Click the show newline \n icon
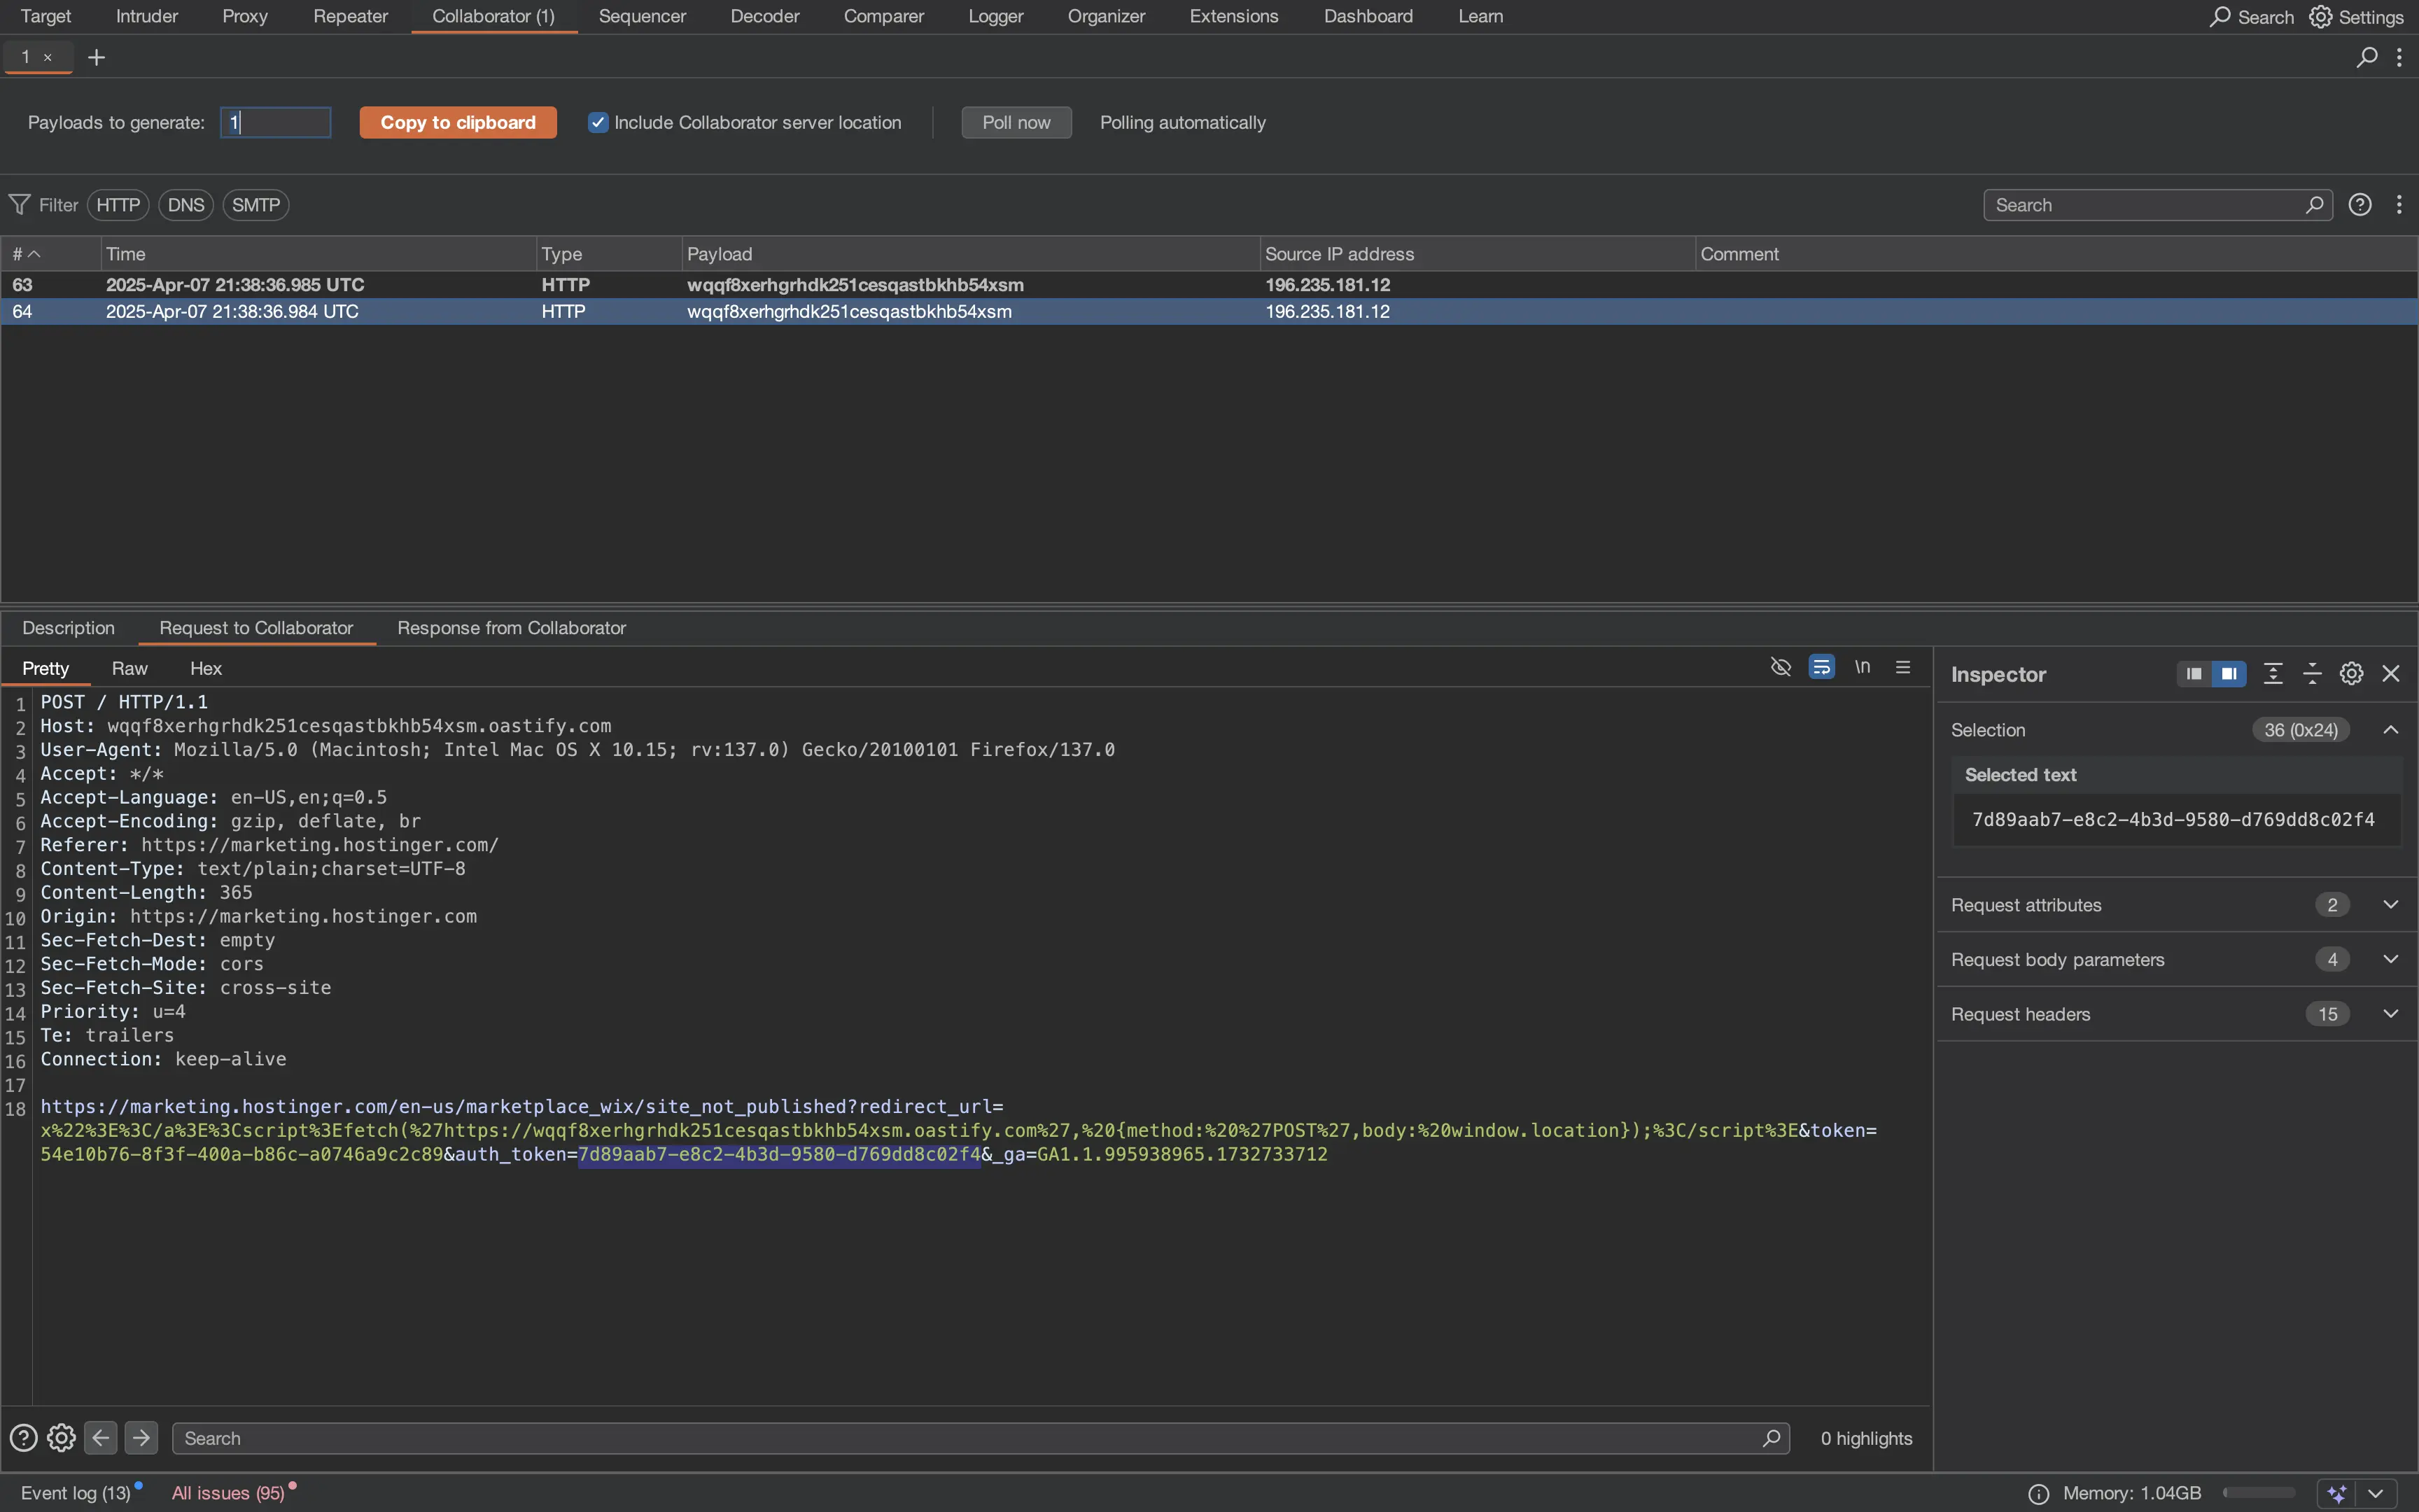Viewport: 2419px width, 1512px height. pyautogui.click(x=1863, y=667)
